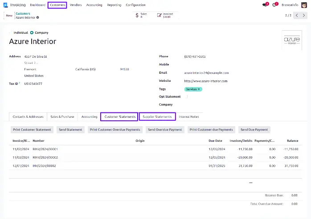Click the Send Overdue Payment button
311x219 pixels.
(165, 130)
